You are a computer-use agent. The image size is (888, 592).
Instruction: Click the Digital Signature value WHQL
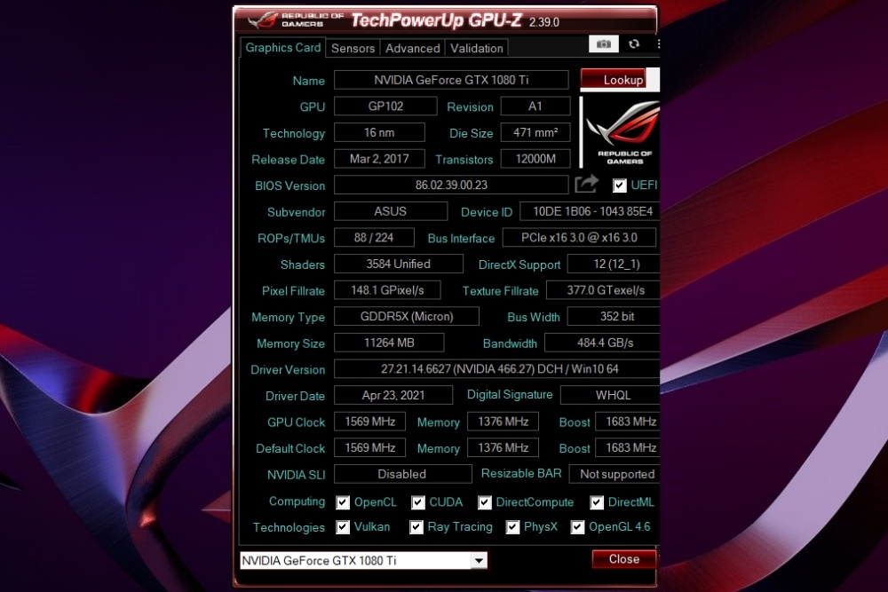(610, 395)
